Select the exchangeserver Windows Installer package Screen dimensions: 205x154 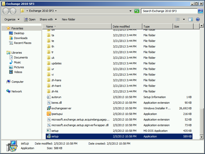(x=61, y=108)
